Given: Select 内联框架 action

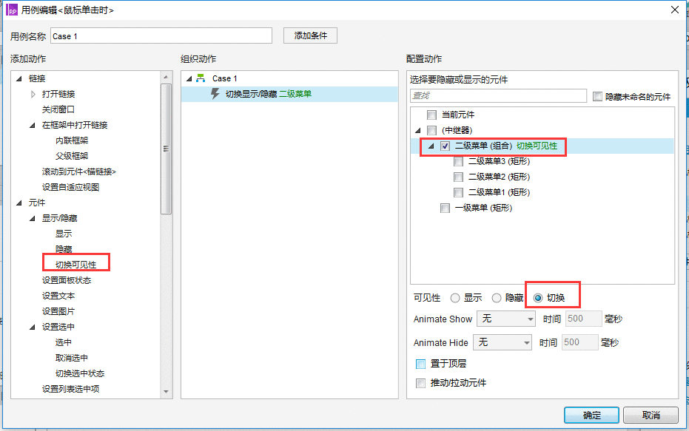Looking at the screenshot, I should point(72,140).
